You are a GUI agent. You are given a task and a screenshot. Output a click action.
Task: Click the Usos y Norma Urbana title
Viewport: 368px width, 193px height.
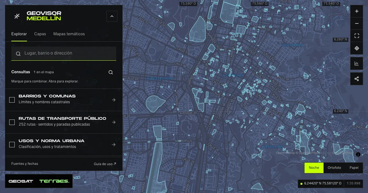pos(52,141)
